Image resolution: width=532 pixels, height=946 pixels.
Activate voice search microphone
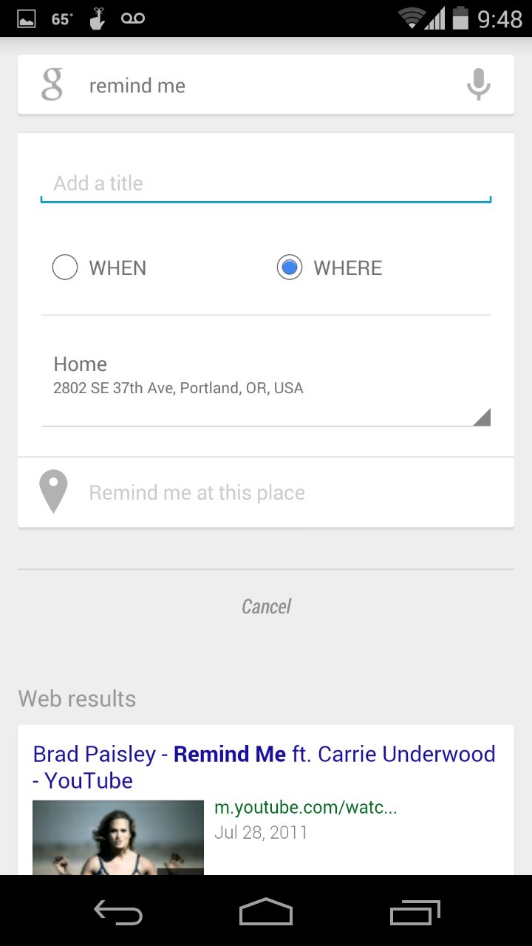478,85
